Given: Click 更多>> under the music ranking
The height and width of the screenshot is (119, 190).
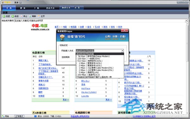Looking at the screenshot, I should pos(109,100).
